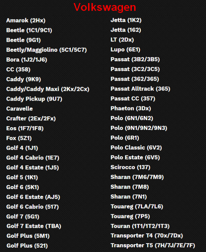Choose Passat Alltrack (365)
206x252 pixels.
coord(140,89)
